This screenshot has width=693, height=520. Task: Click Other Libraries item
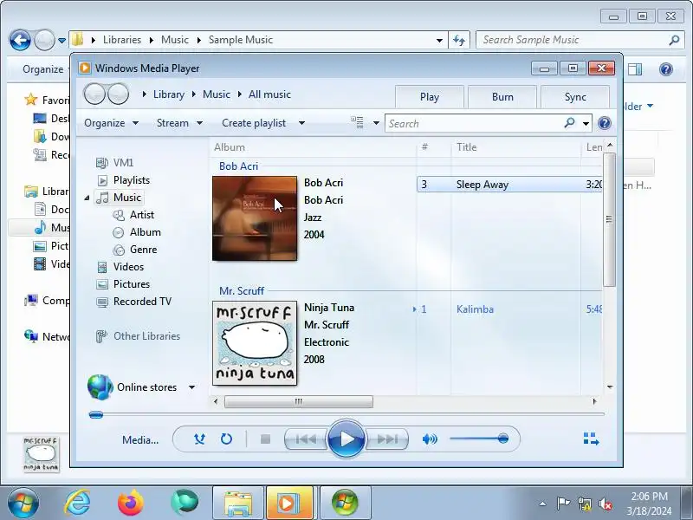[139, 336]
